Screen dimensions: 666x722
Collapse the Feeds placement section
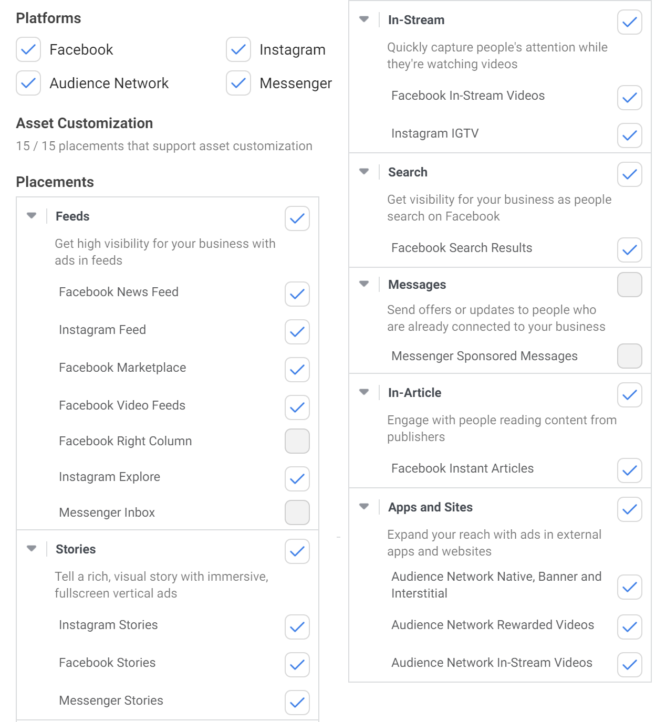[x=32, y=216]
